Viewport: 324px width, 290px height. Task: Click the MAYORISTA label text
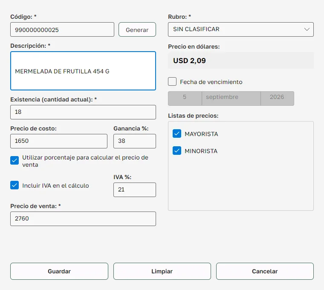(201, 134)
